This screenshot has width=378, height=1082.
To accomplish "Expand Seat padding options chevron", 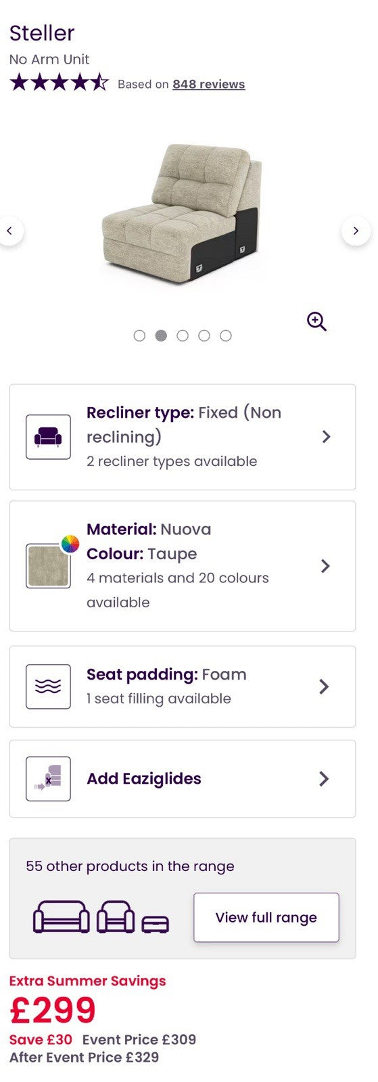I will (325, 686).
